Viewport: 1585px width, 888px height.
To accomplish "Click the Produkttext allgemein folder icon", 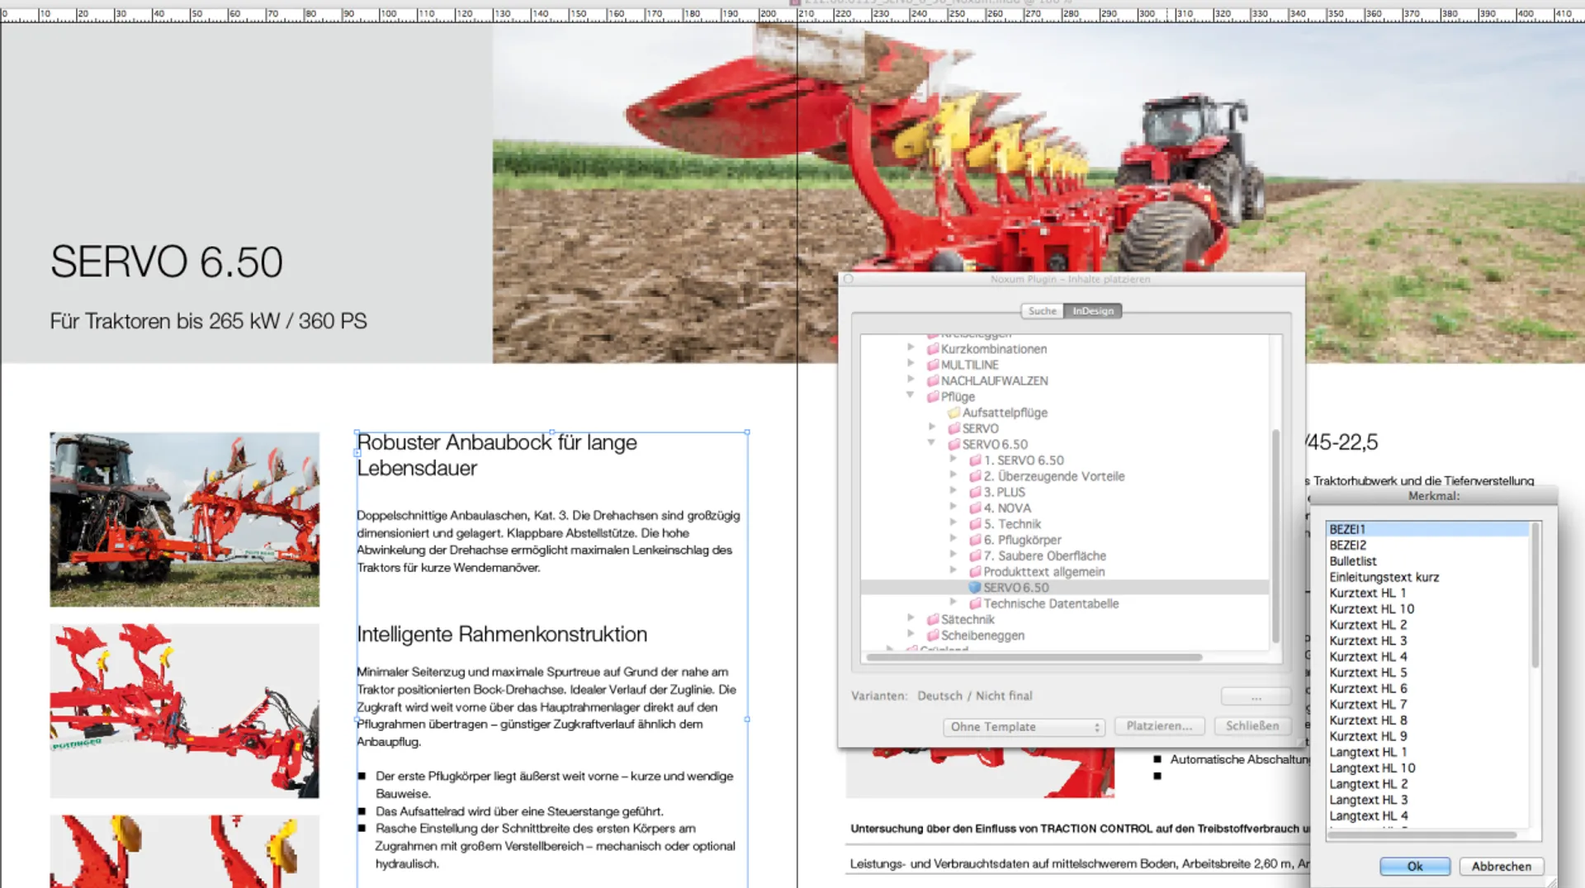I will click(975, 572).
